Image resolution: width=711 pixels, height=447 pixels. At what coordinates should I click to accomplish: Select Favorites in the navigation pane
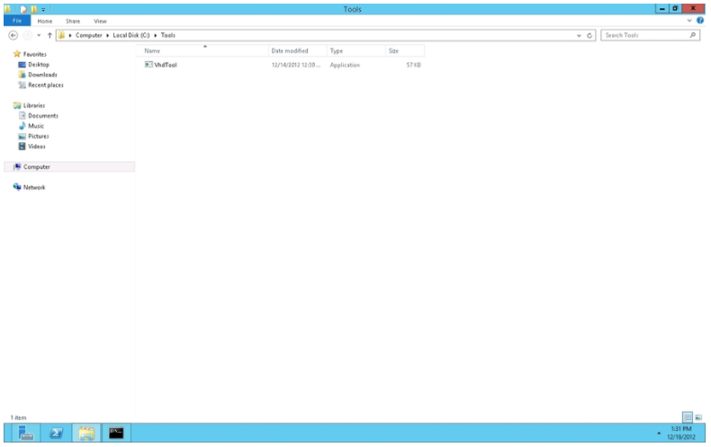pos(34,54)
